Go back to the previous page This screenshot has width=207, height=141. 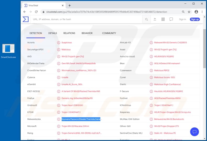click(25, 12)
